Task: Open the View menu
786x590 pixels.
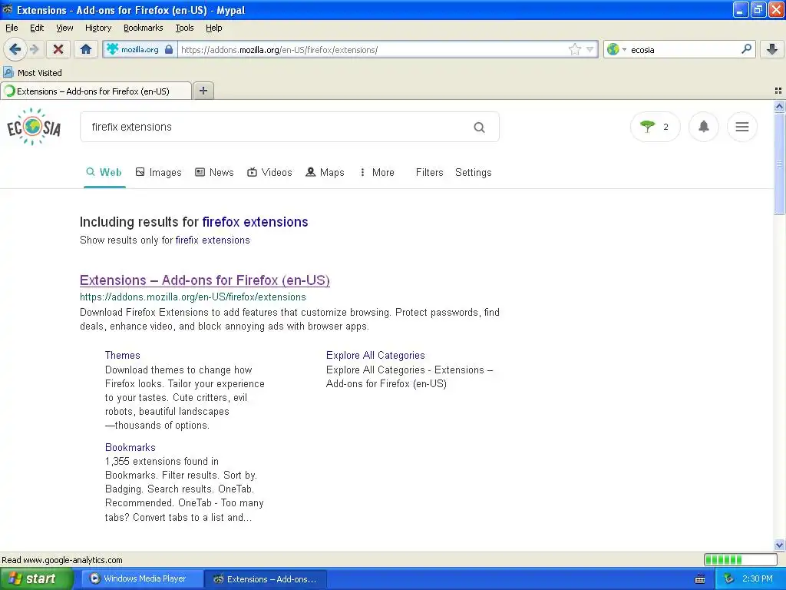Action: coord(64,28)
